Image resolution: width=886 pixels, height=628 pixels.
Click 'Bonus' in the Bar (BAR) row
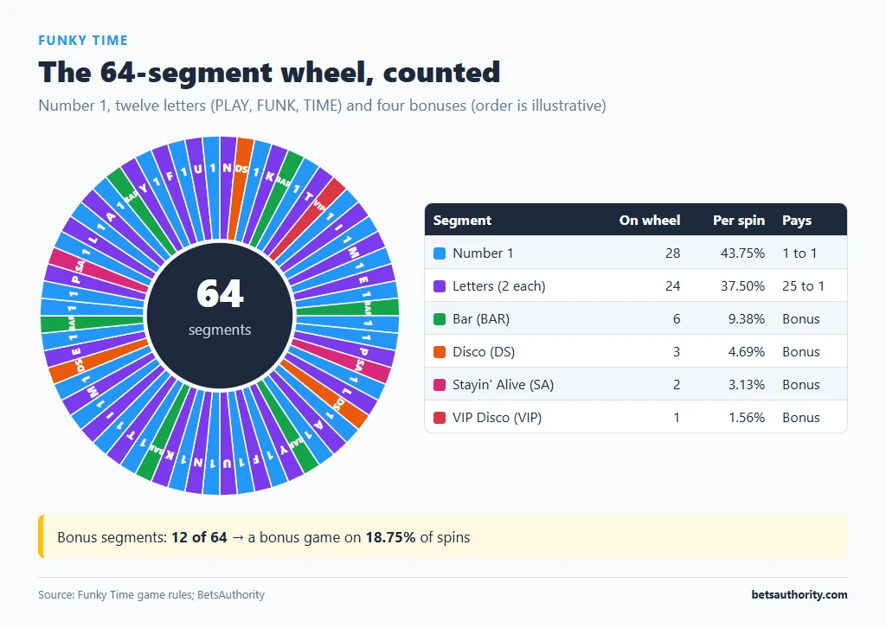800,319
